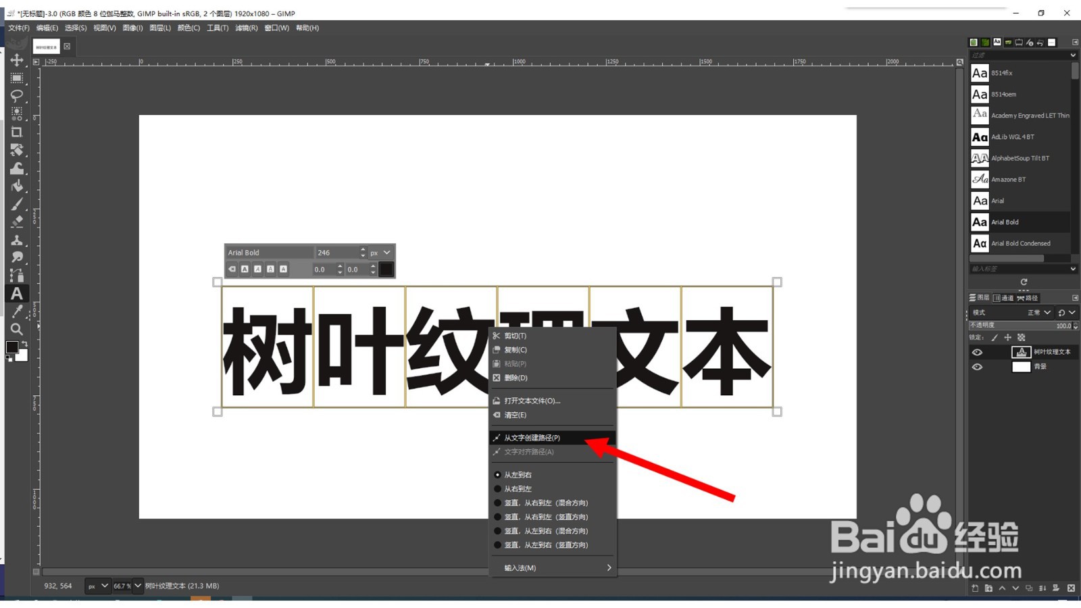Toggle bold formatting in the text options

244,269
